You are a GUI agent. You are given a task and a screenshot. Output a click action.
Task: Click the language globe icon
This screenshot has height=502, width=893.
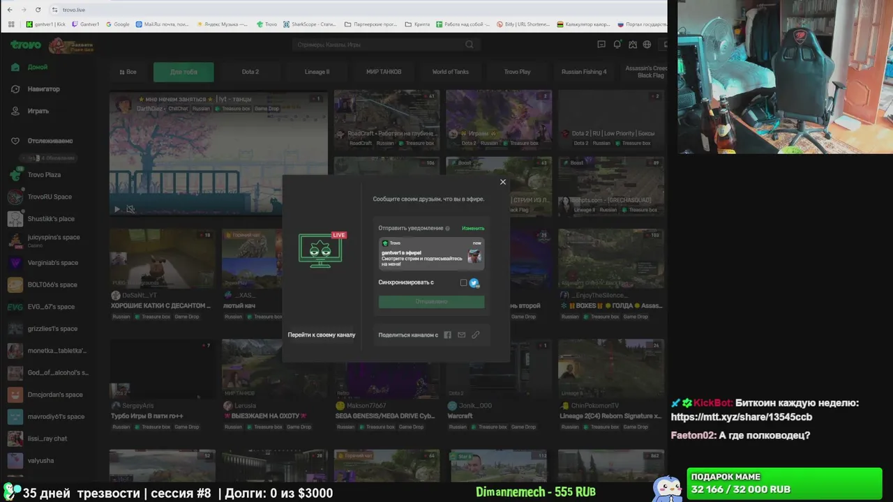647,45
